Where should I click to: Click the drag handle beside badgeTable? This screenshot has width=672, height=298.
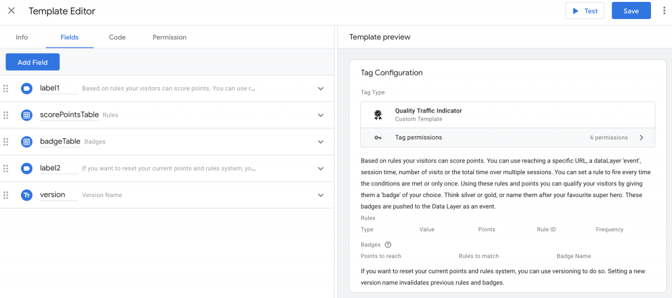coord(6,141)
